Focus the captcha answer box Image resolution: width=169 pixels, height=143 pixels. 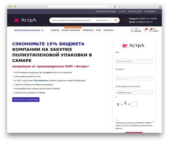(134, 104)
